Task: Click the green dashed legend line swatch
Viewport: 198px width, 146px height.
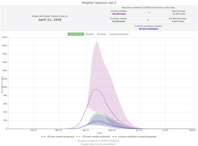Action: point(79,137)
